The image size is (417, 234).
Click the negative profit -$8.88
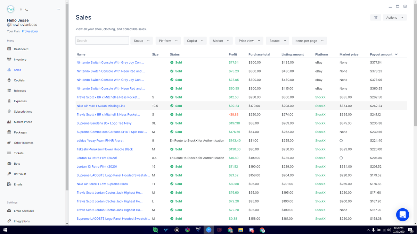234,114
